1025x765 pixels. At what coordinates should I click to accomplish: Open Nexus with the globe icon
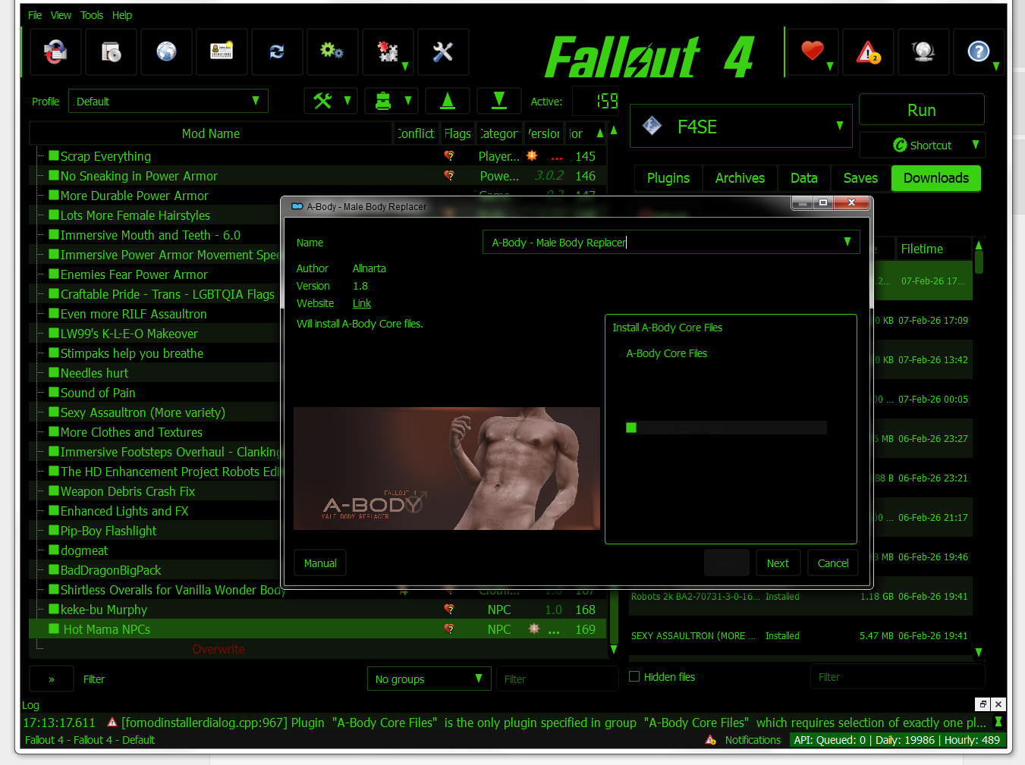click(166, 52)
